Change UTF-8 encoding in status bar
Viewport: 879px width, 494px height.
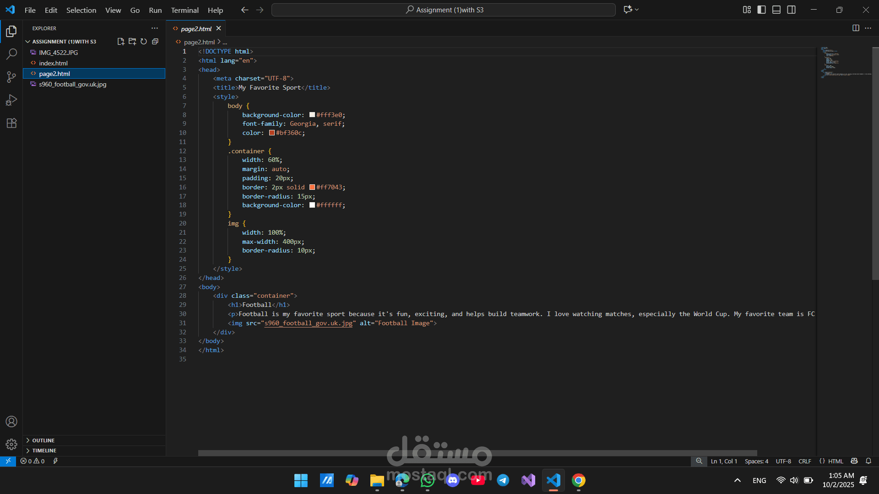point(783,461)
